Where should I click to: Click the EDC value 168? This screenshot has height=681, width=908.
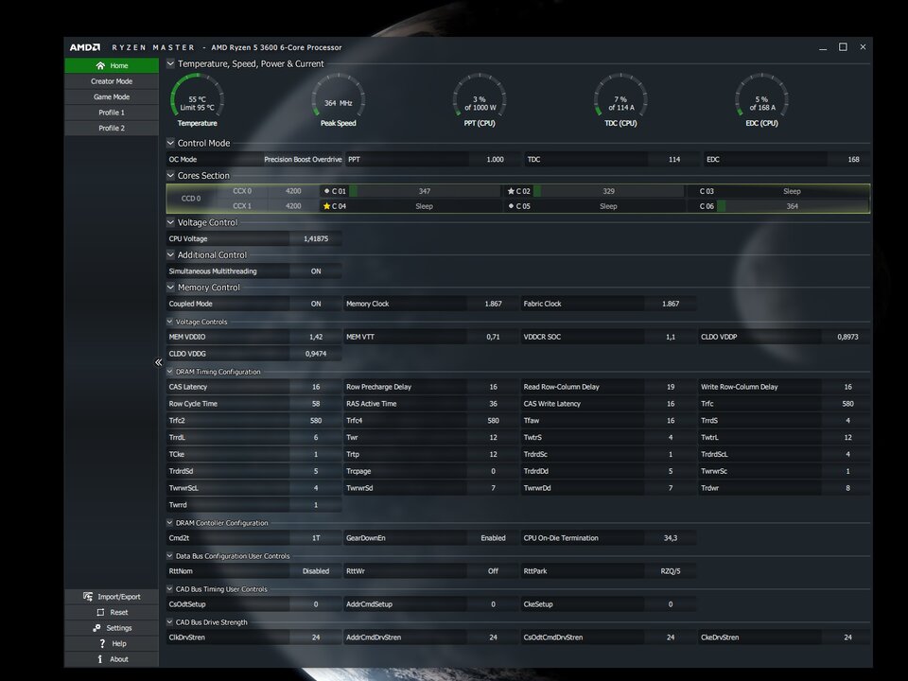[853, 159]
